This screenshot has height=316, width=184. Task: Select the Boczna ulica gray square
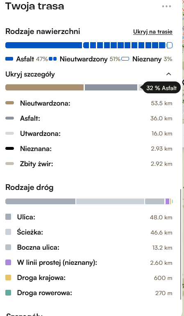pos(8,247)
